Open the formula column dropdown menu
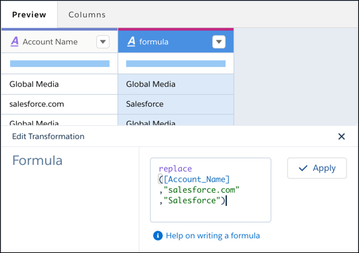359x253 pixels. point(219,42)
